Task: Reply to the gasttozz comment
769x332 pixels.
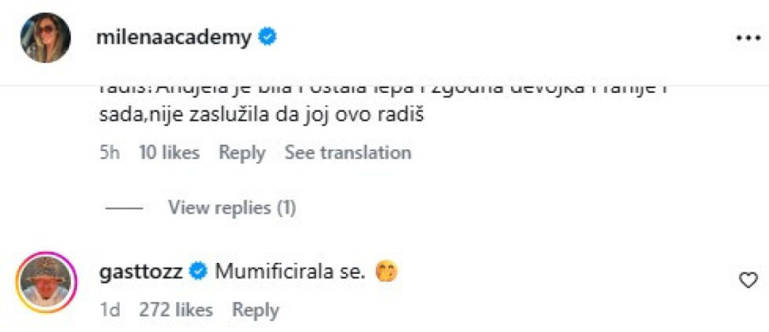Action: pos(255,310)
